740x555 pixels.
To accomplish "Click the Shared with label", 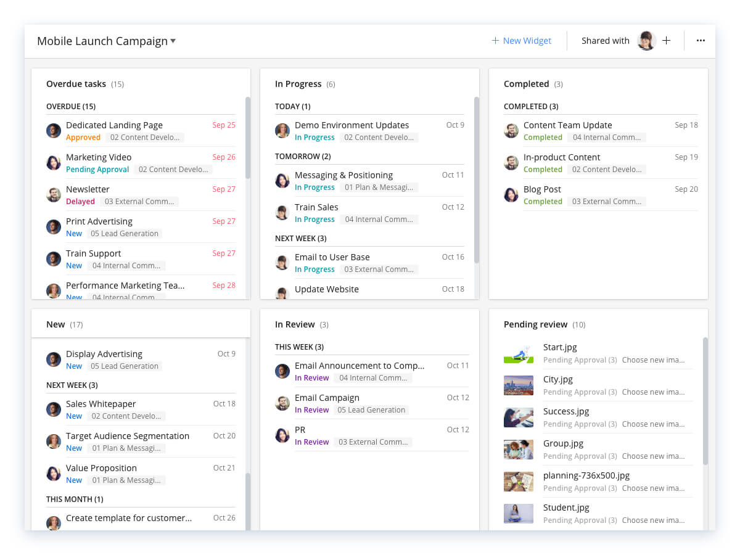I will point(606,41).
